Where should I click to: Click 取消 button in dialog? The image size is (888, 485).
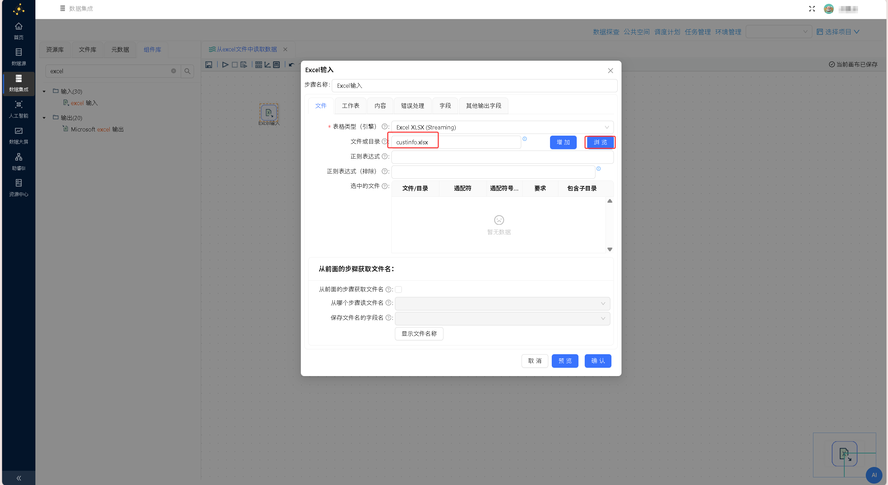tap(535, 361)
